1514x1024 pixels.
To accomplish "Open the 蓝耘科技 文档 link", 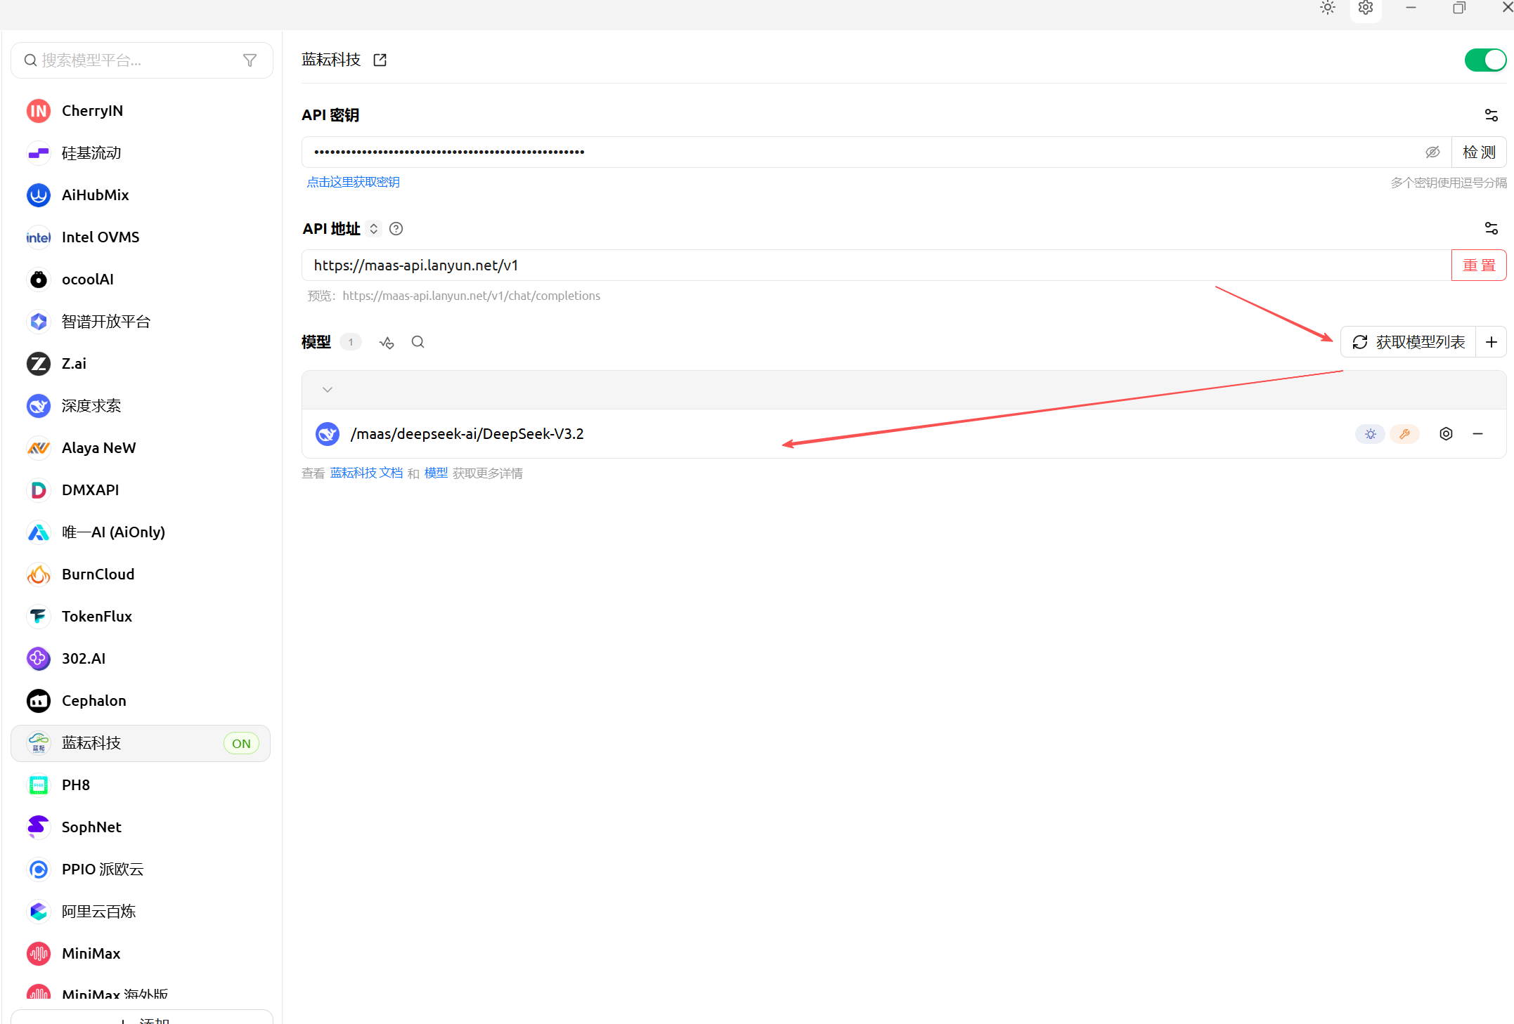I will click(x=367, y=473).
